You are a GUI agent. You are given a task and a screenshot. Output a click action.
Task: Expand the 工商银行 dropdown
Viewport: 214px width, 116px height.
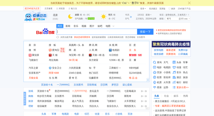tap(120, 68)
